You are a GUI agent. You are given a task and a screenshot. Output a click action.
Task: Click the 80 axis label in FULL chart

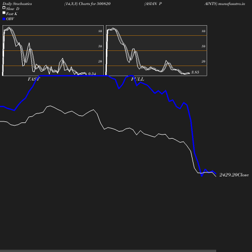[204, 31]
